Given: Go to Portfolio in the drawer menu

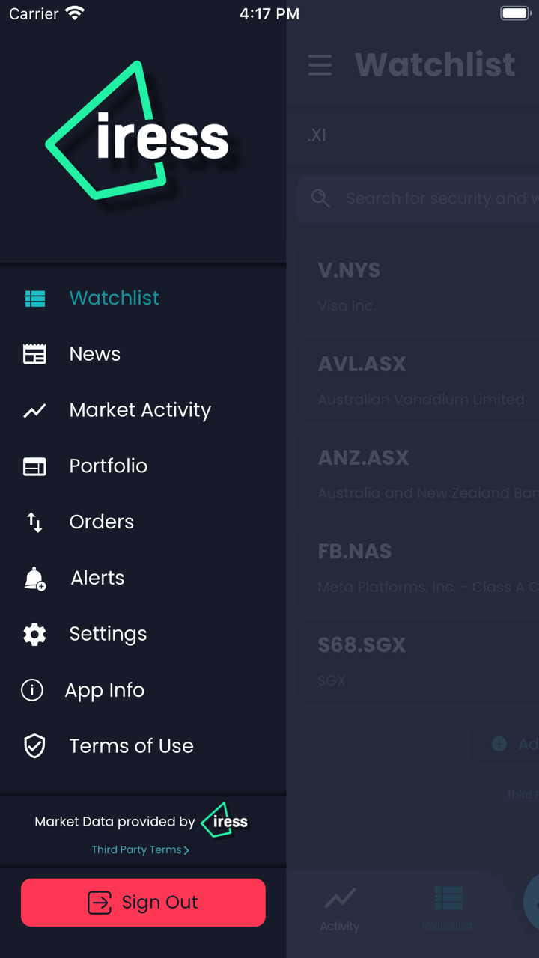Looking at the screenshot, I should coord(109,466).
